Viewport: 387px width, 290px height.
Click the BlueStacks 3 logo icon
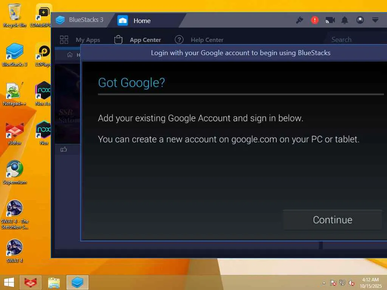(60, 20)
